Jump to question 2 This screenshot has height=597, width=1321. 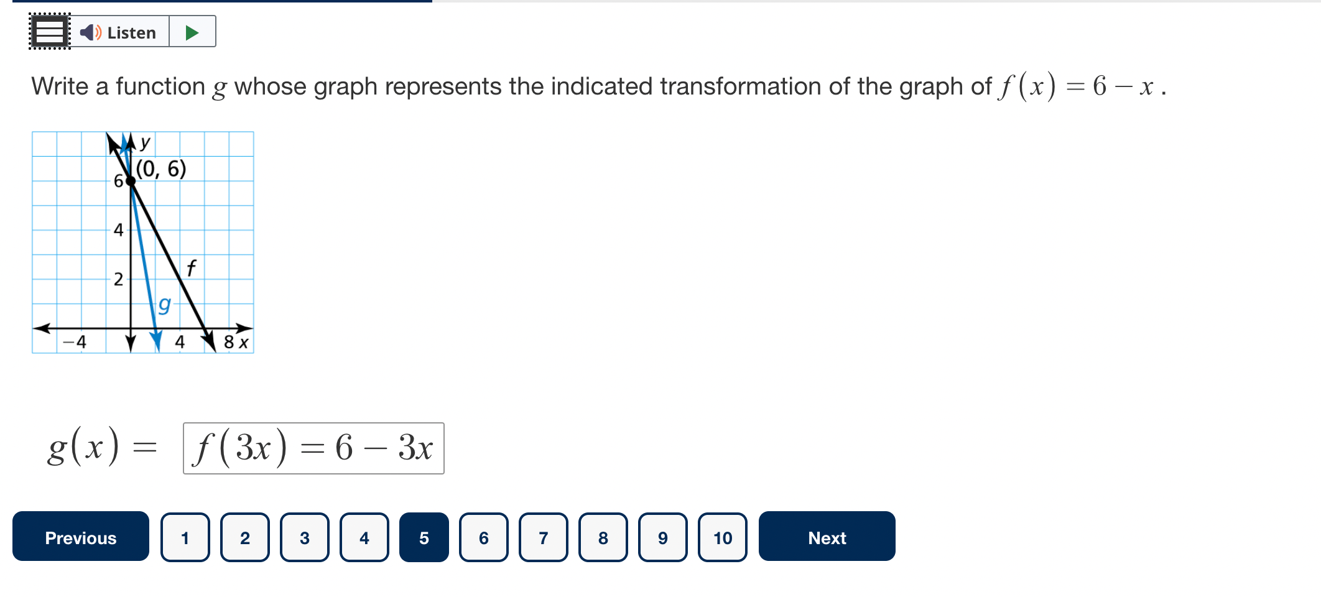[245, 537]
